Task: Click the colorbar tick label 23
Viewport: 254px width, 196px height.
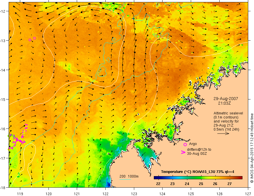Action: tap(172, 184)
